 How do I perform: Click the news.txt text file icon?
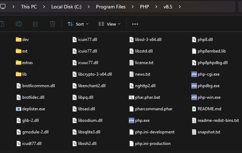click(132, 74)
